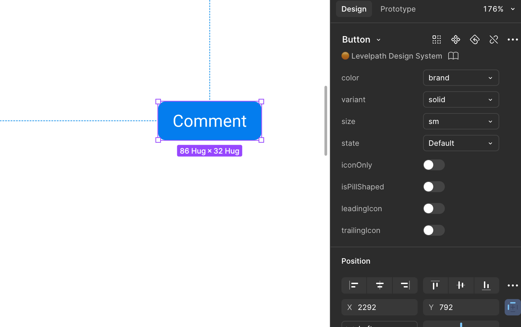The height and width of the screenshot is (327, 521).
Task: Align vertical centers
Action: (461, 285)
